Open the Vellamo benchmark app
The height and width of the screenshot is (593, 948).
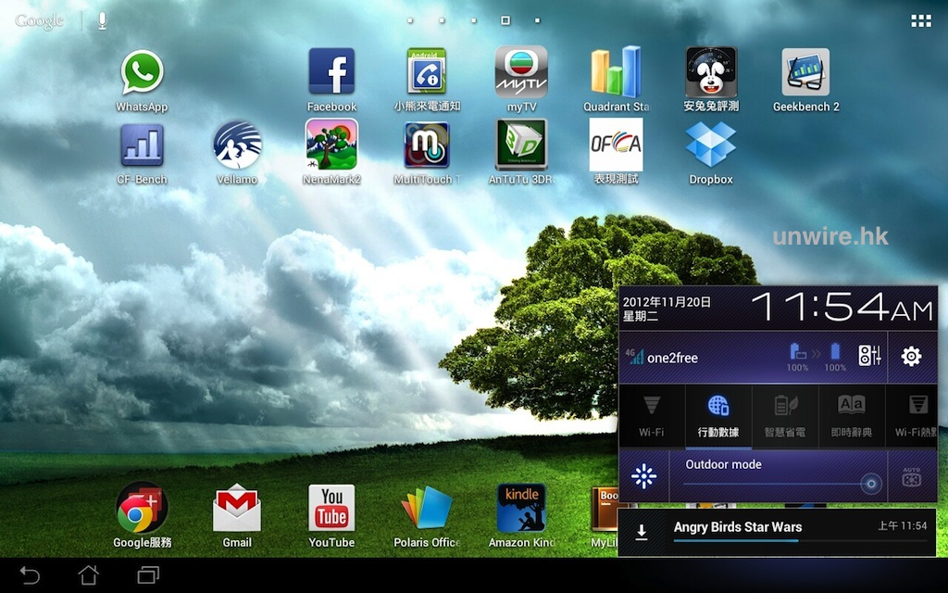tap(237, 145)
